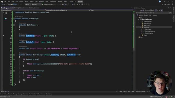Viewport: 175px width, 98px height.
Task: Click the Solution Explorer search magnifier icon
Action: (170, 13)
